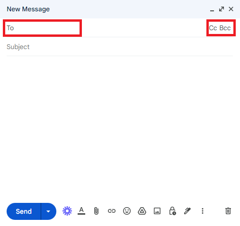
Task: Insert a photo with the image icon
Action: (x=157, y=211)
